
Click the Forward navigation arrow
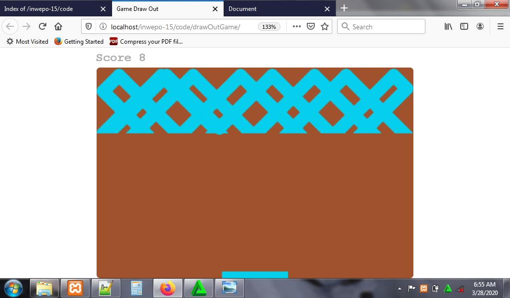coord(26,26)
